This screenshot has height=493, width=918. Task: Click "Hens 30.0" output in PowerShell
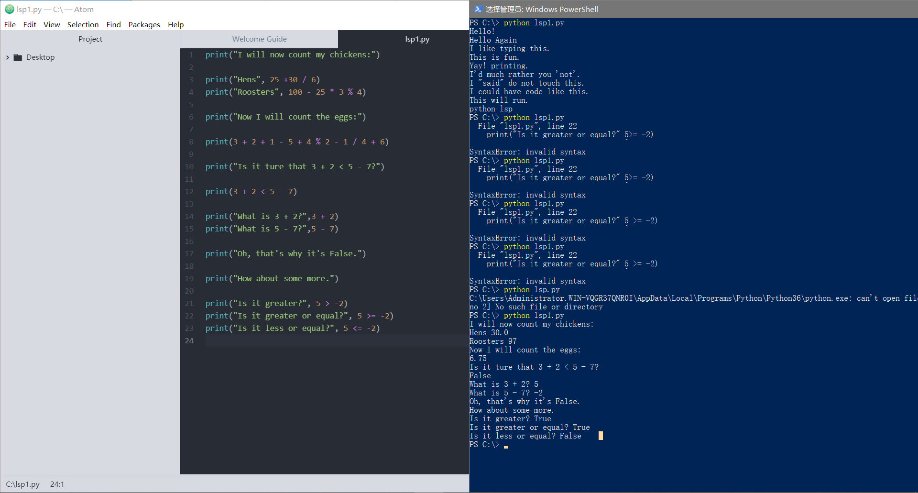coord(489,333)
